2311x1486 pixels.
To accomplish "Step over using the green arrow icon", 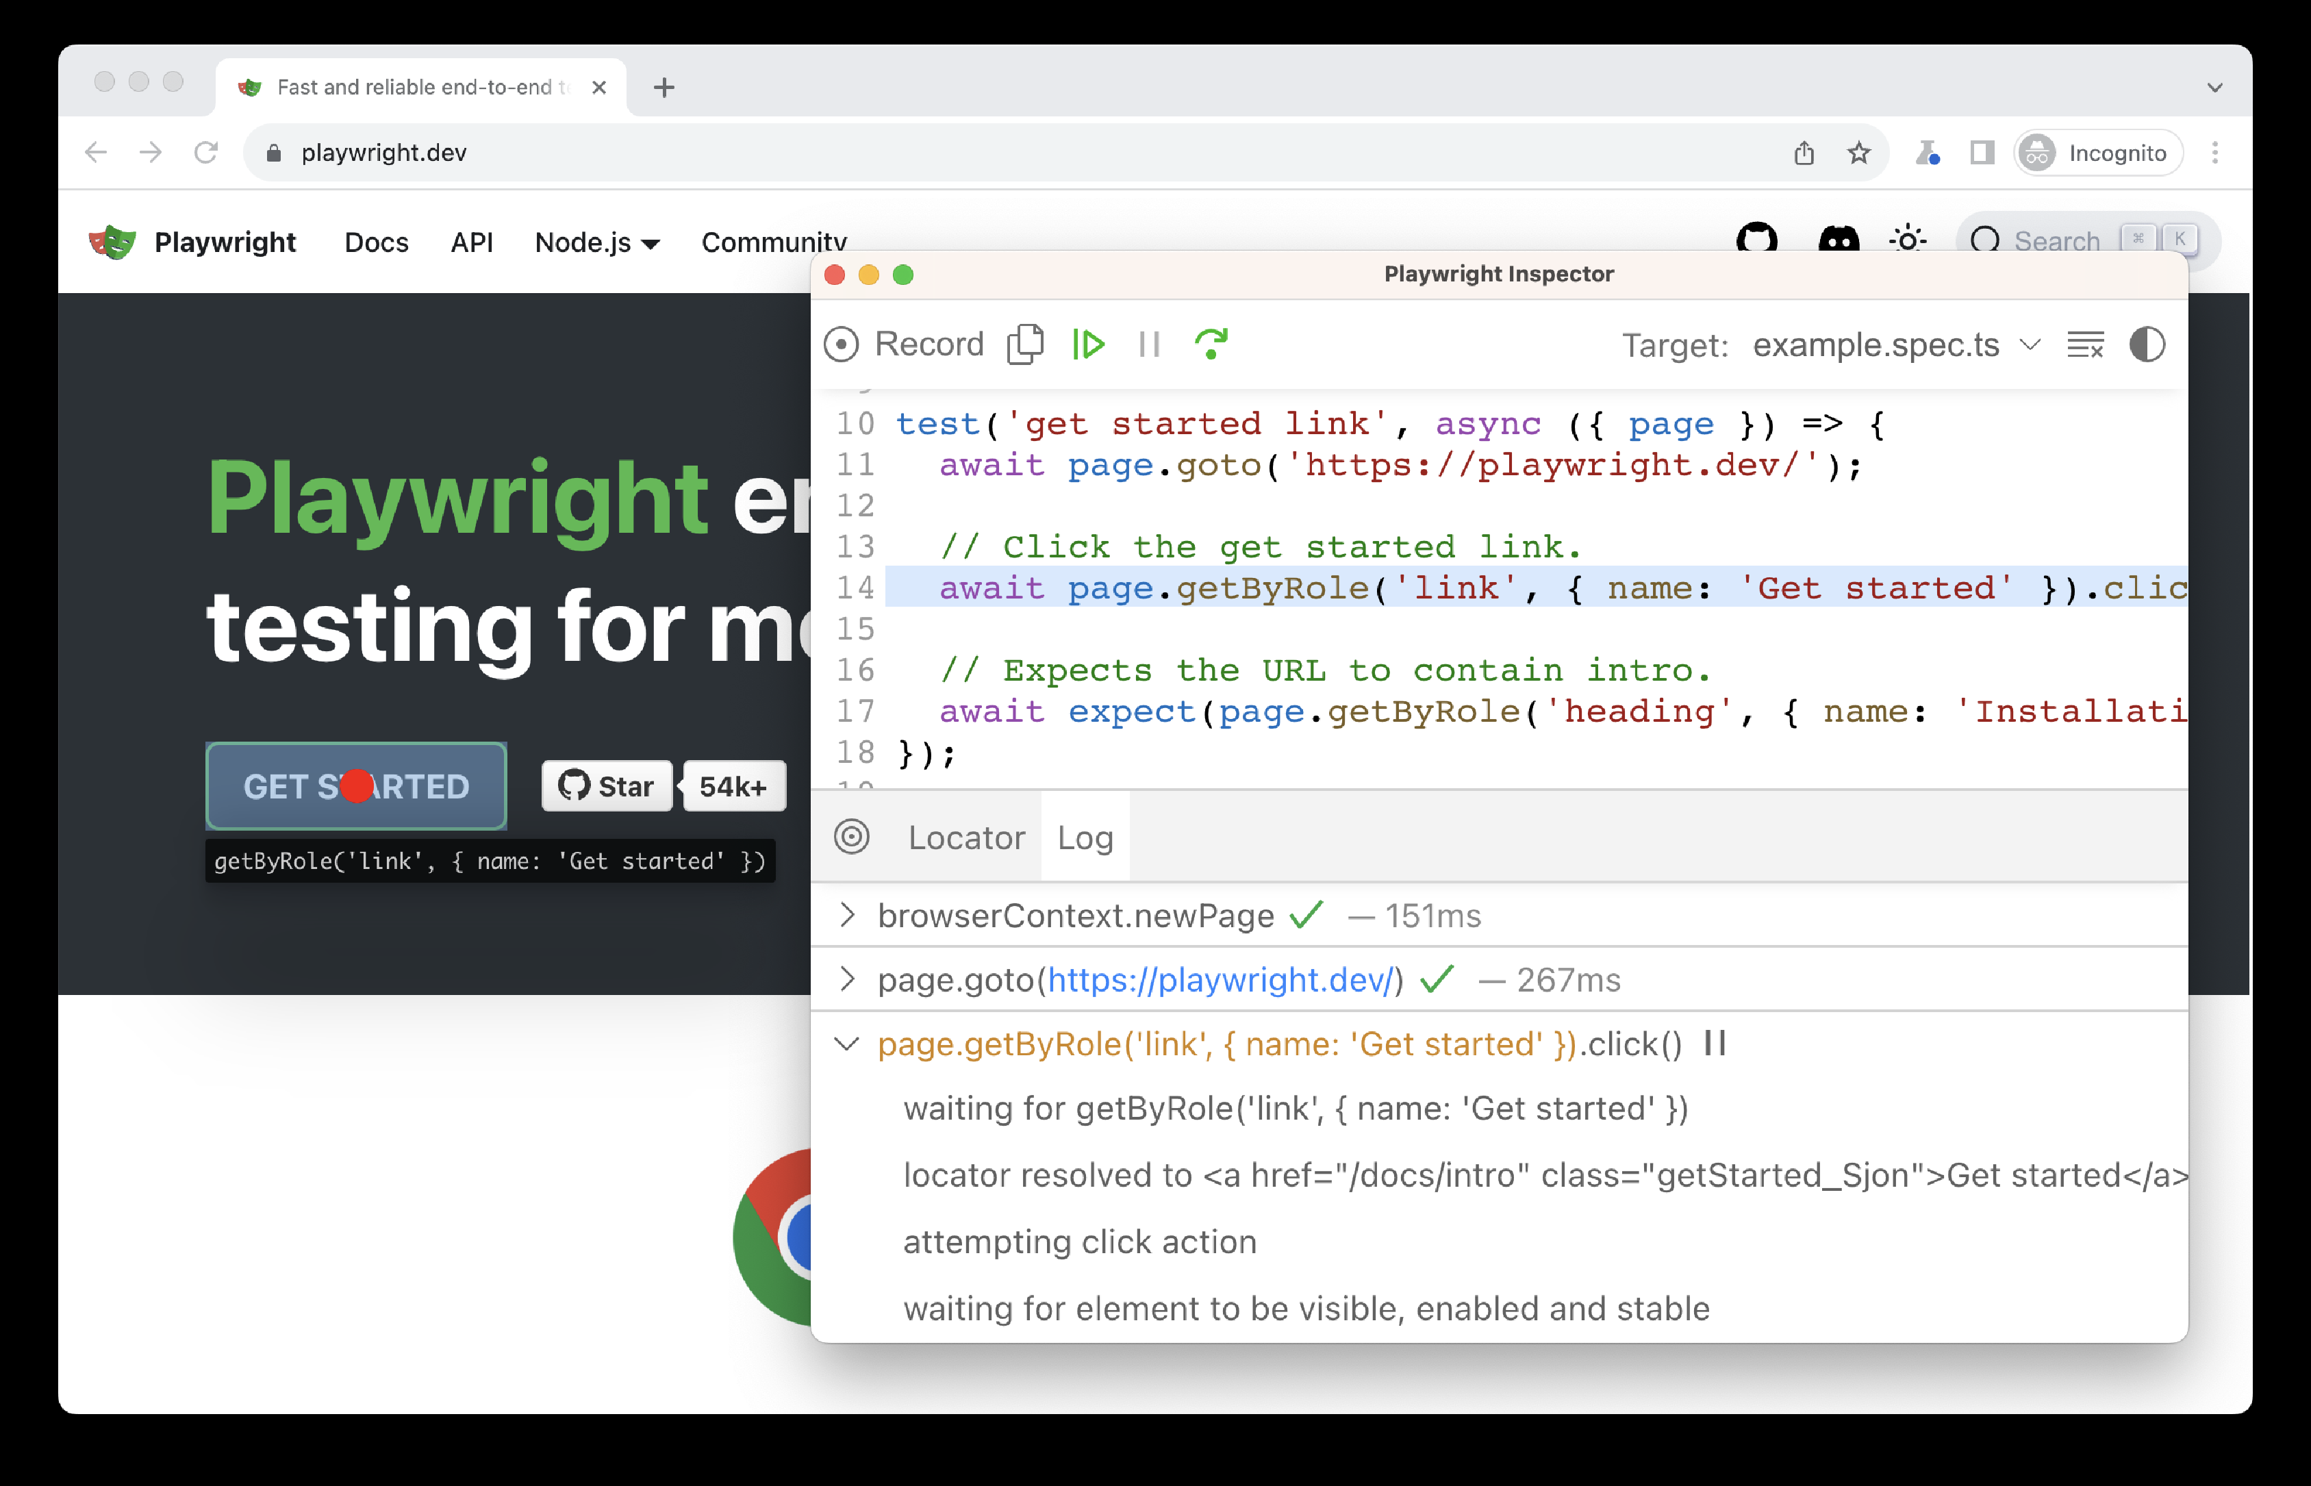I will (1211, 344).
